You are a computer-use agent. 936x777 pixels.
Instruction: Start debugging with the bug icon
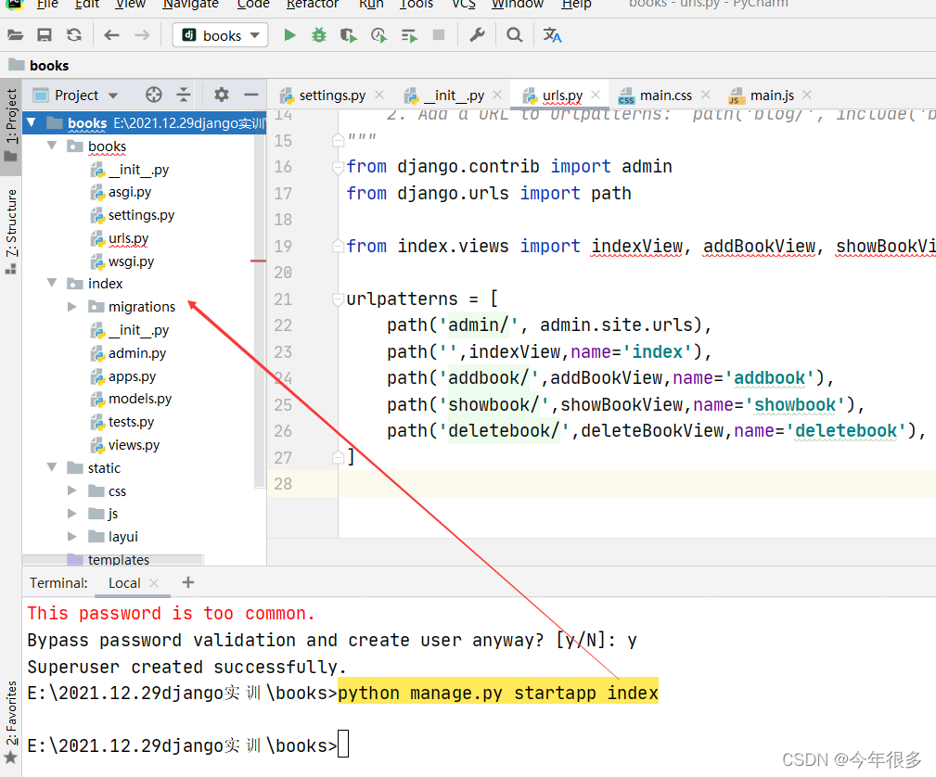click(x=319, y=35)
